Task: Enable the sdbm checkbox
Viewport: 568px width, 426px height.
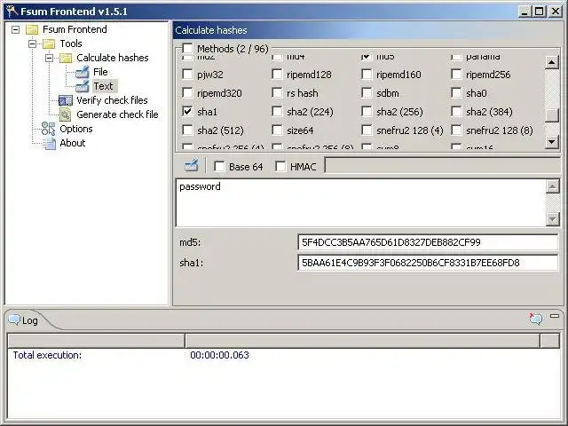Action: point(367,92)
